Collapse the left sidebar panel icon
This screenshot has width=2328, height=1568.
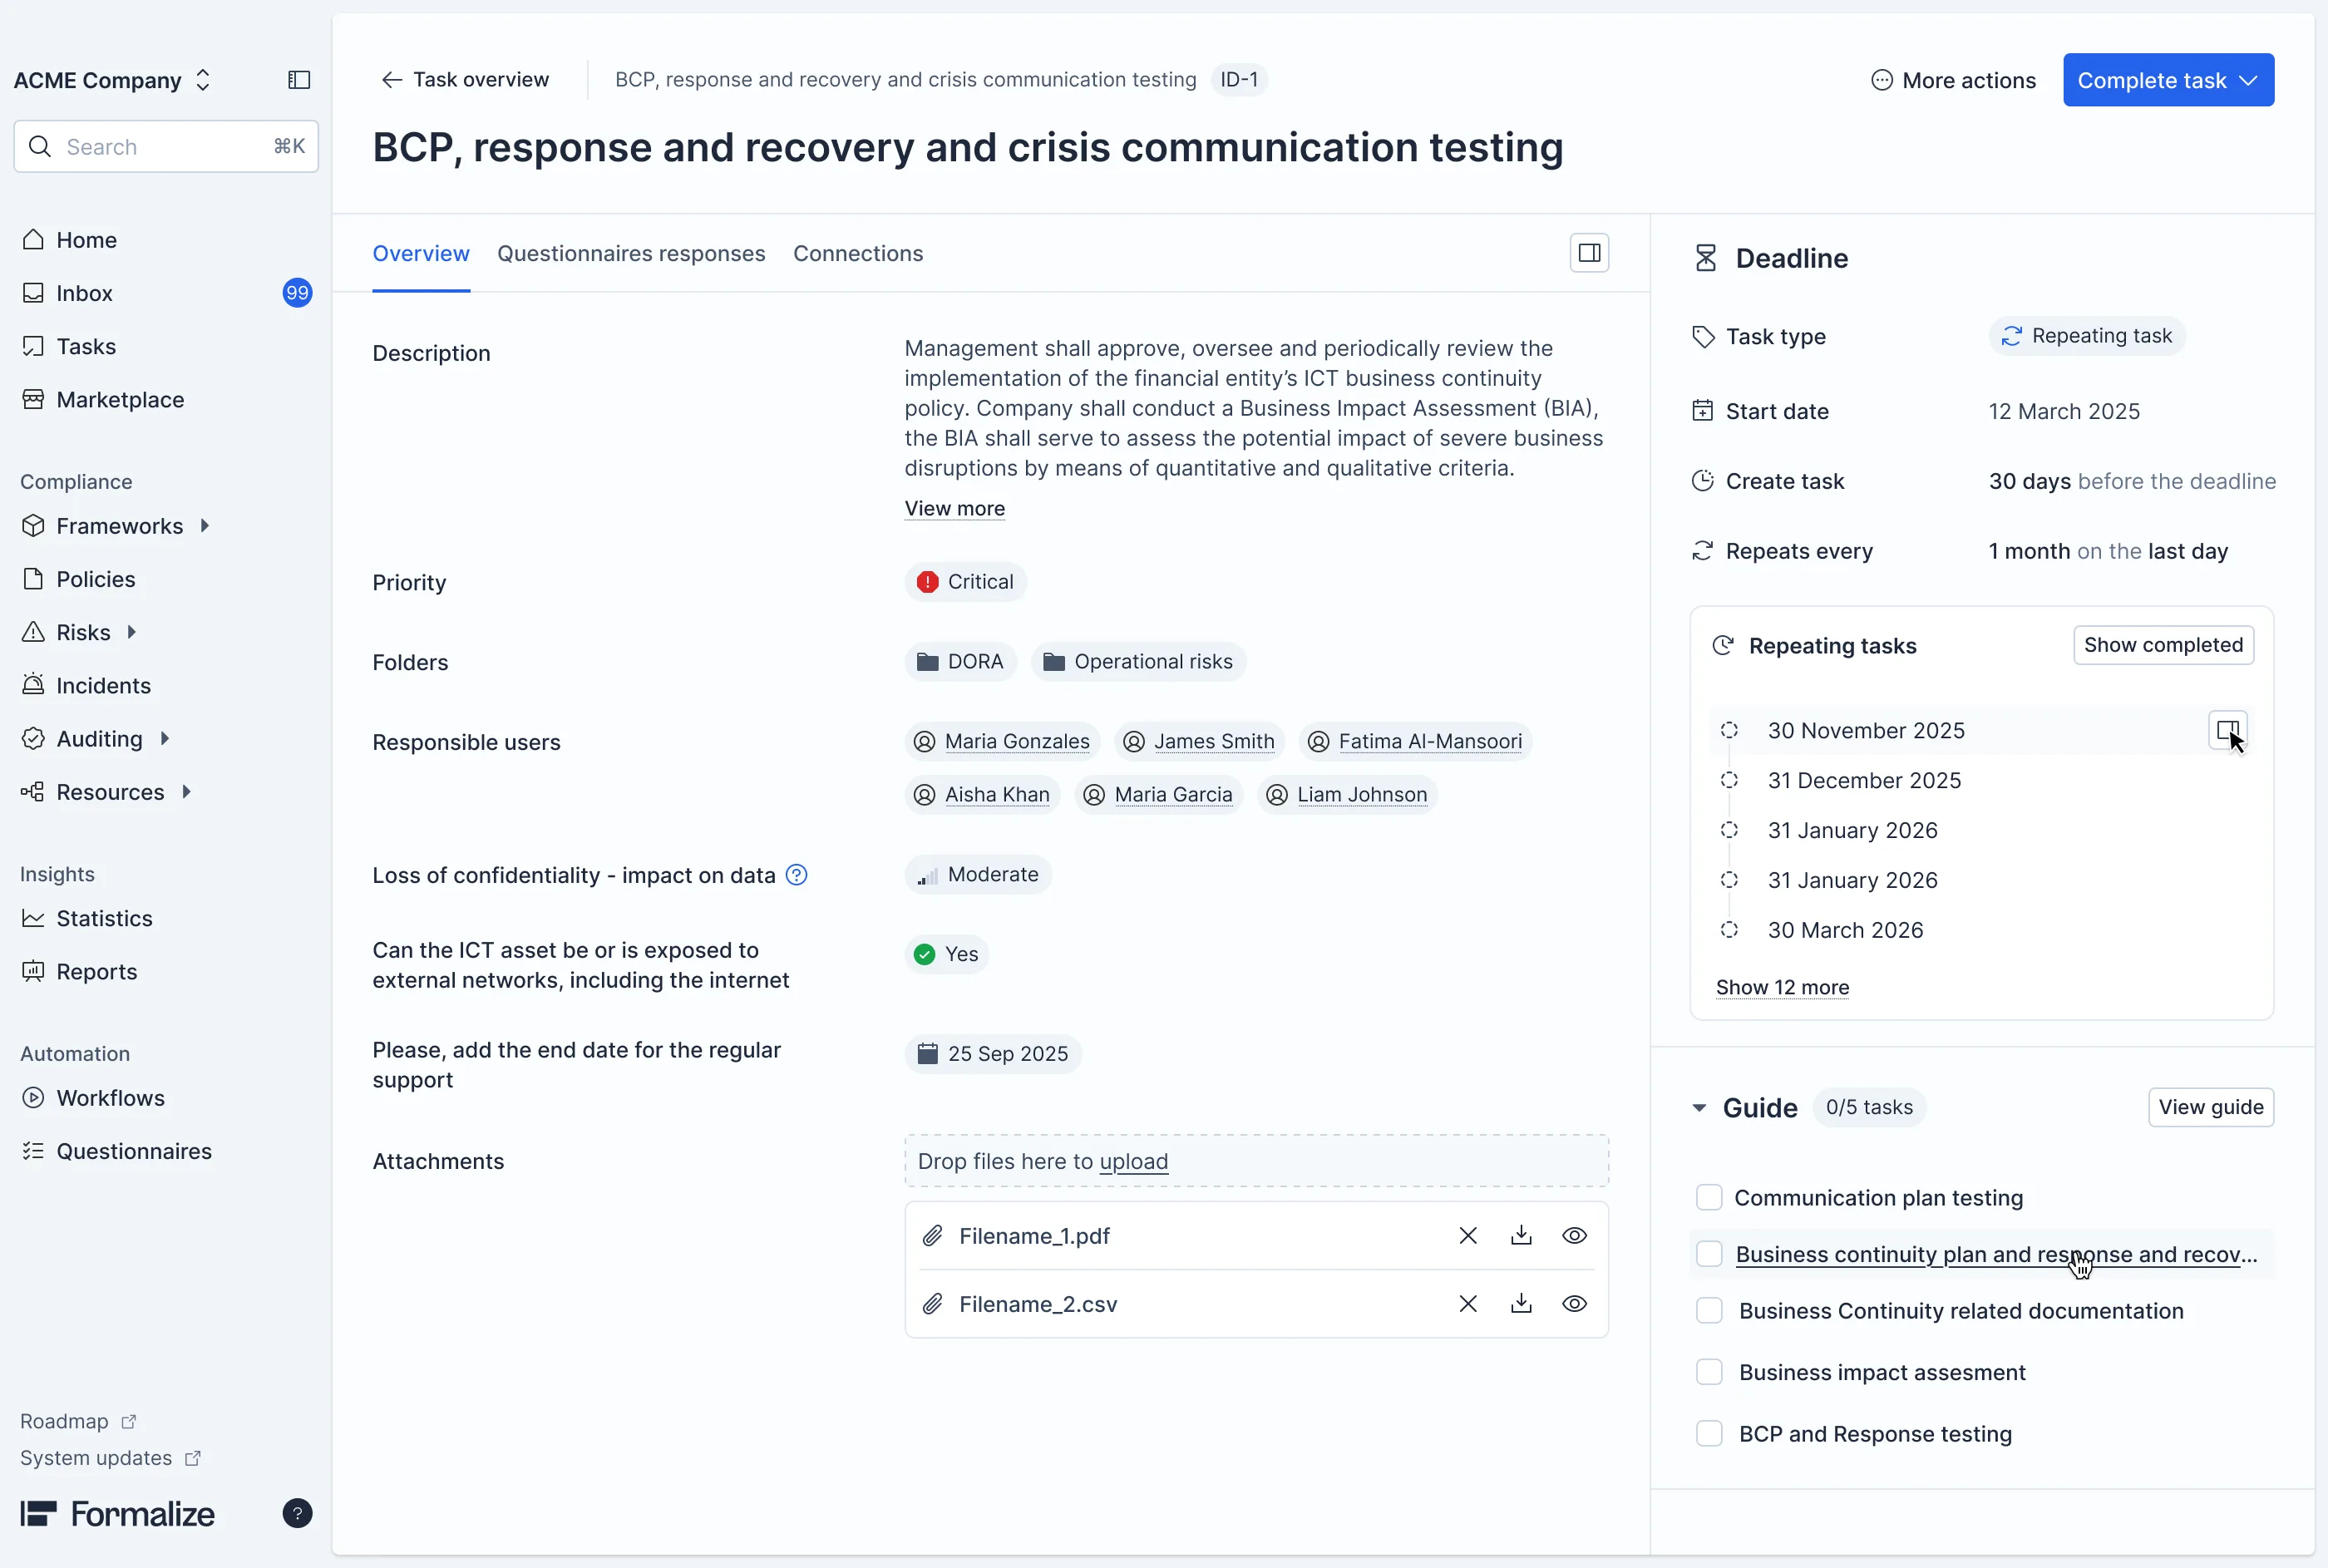pos(299,80)
